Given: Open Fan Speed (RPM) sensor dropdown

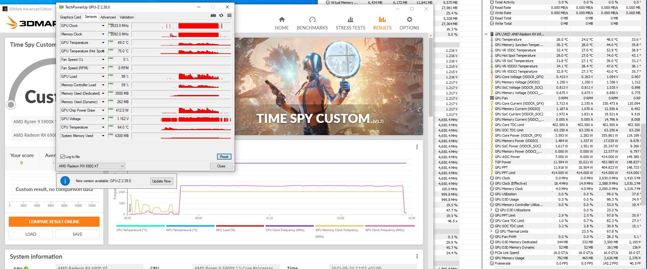Looking at the screenshot, I should [103, 68].
